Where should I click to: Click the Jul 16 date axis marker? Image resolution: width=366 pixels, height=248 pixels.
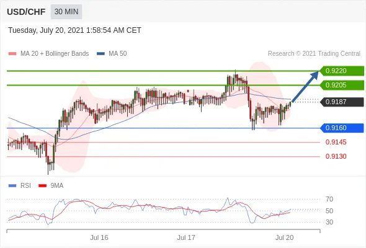[99, 237]
